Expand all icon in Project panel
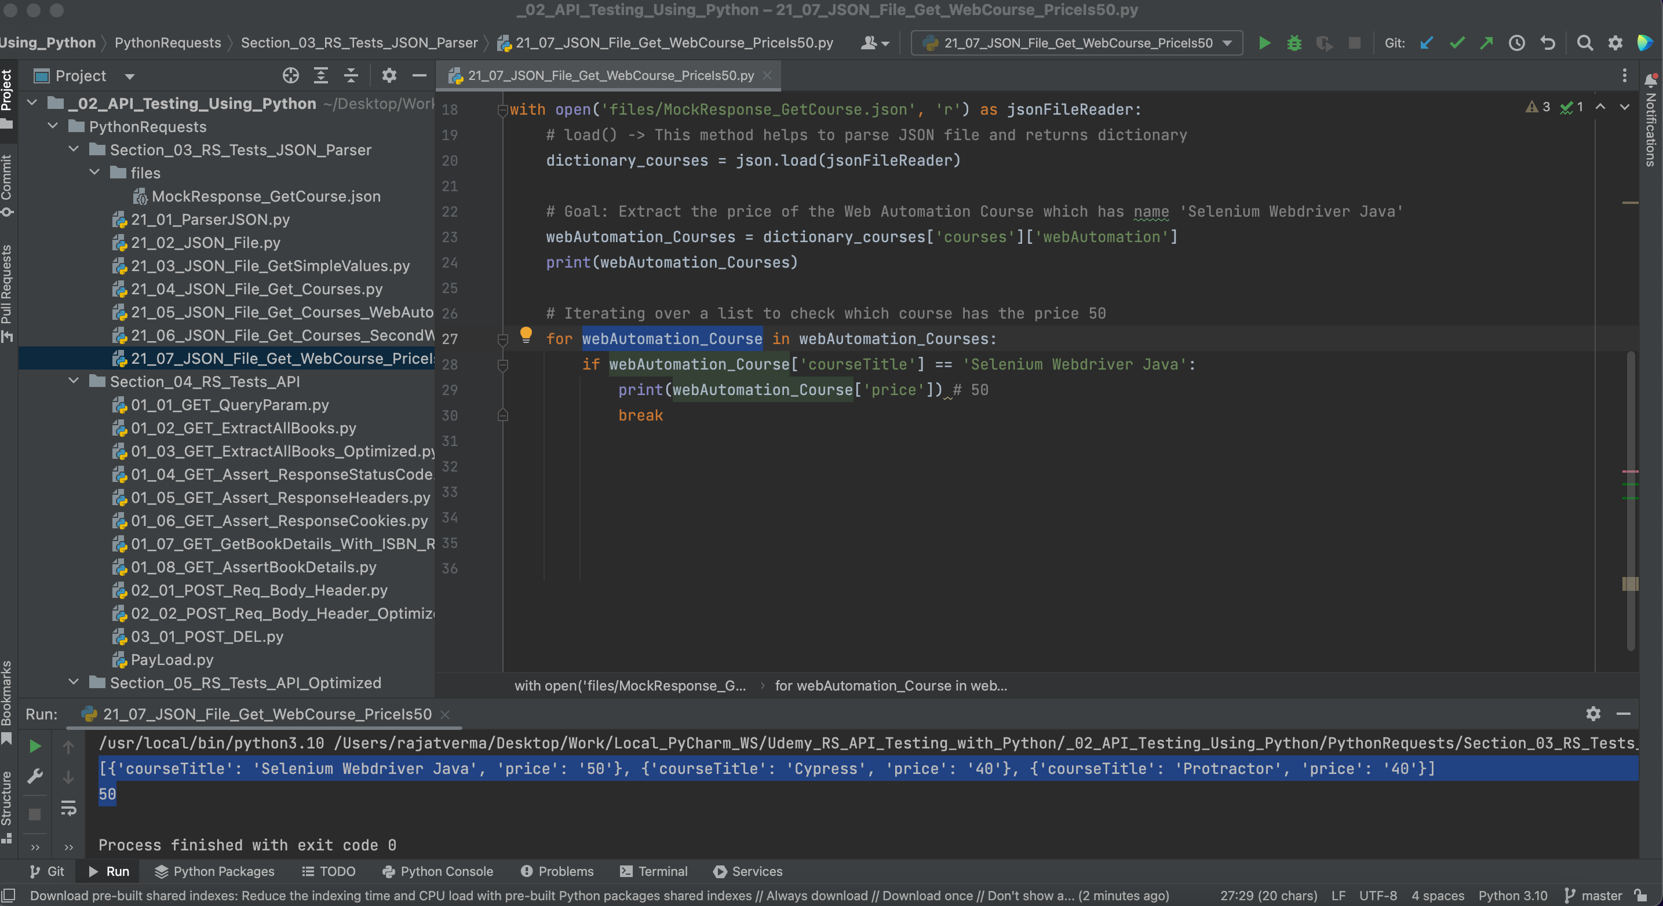 point(321,75)
